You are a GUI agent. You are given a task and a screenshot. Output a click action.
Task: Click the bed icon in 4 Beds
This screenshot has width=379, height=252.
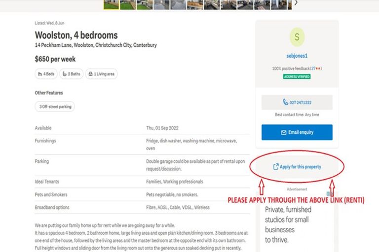pyautogui.click(x=39, y=74)
